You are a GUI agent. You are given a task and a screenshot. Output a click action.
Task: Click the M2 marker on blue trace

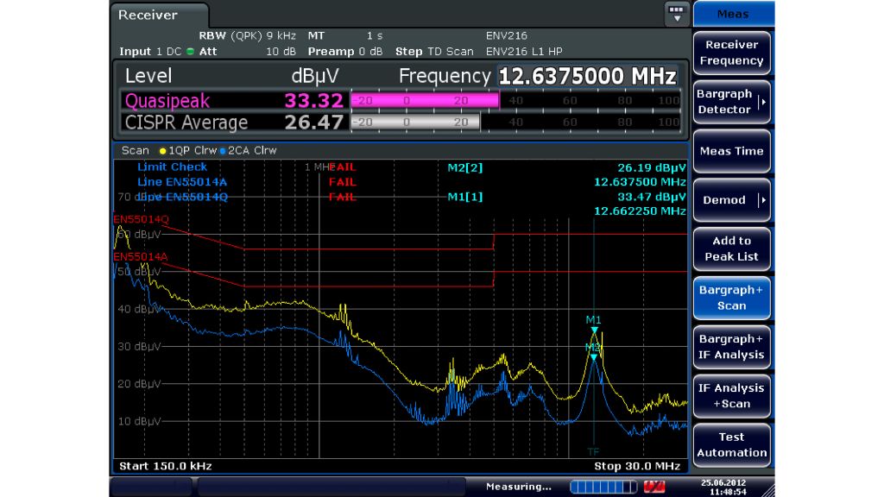[x=594, y=355]
